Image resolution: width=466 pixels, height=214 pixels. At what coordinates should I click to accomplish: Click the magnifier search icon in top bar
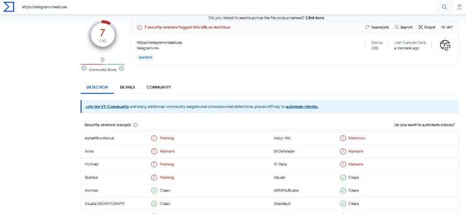444,7
